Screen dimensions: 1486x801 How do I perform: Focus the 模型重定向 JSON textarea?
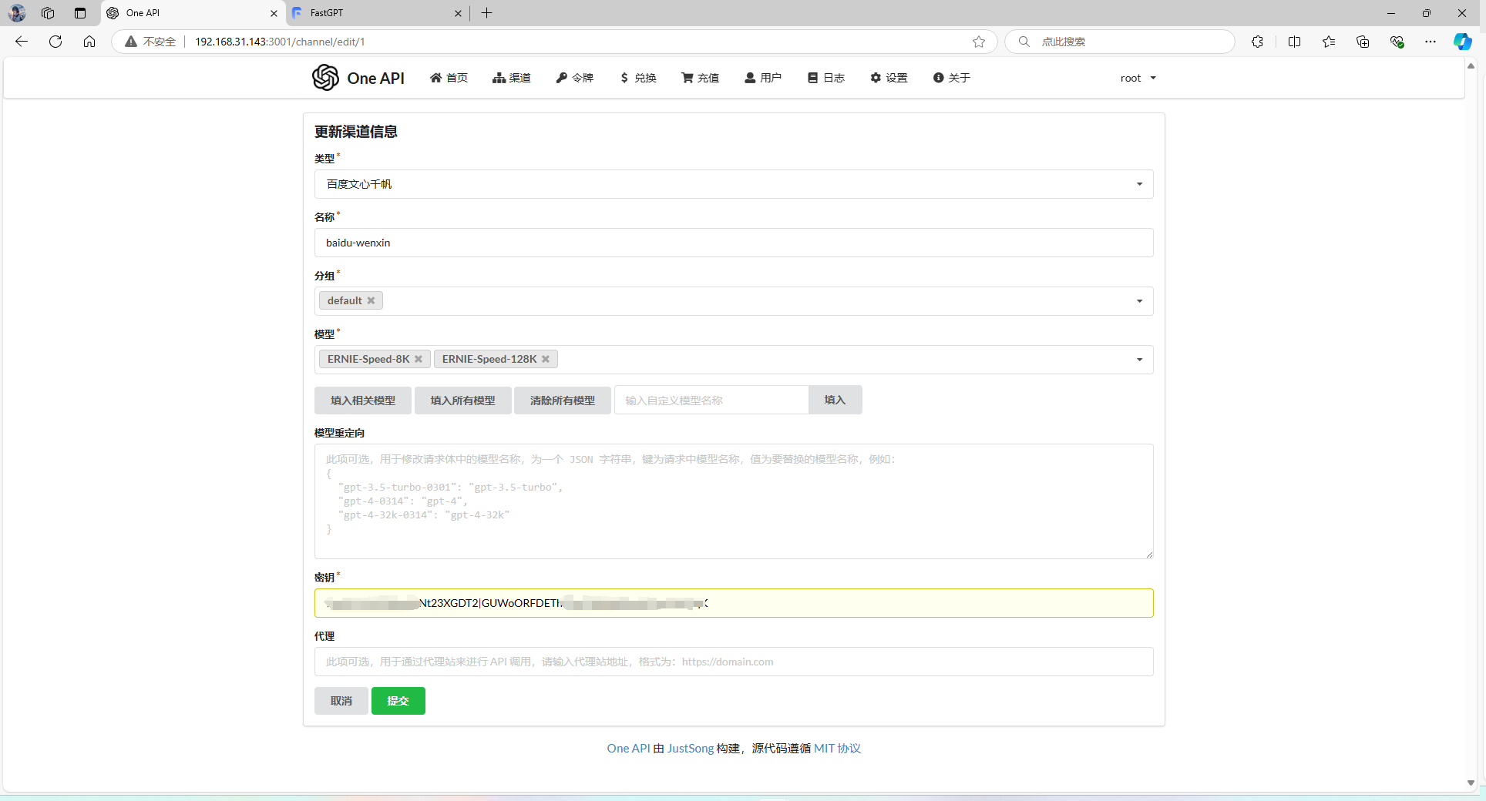734,501
